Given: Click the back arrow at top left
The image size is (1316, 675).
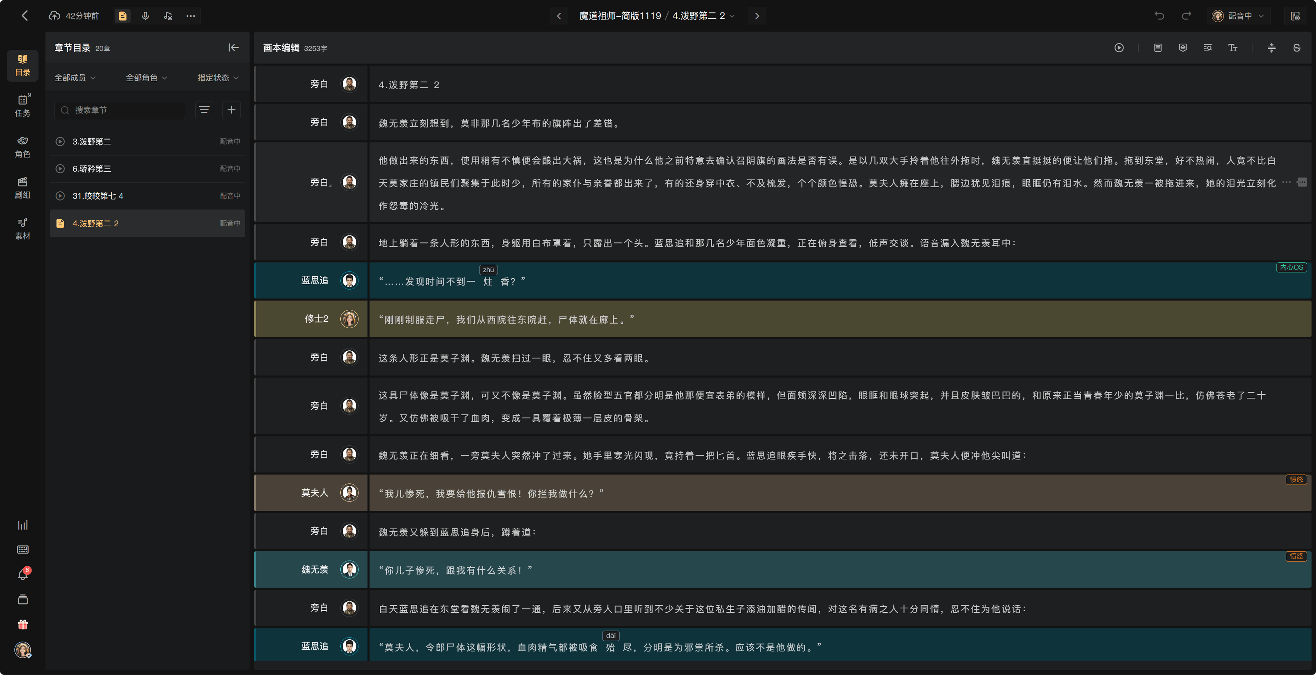Looking at the screenshot, I should pyautogui.click(x=25, y=16).
